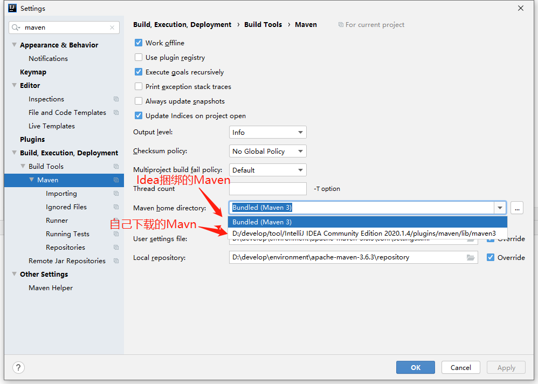Open Maven Helper settings page
Viewport: 538px width, 384px height.
coord(51,288)
